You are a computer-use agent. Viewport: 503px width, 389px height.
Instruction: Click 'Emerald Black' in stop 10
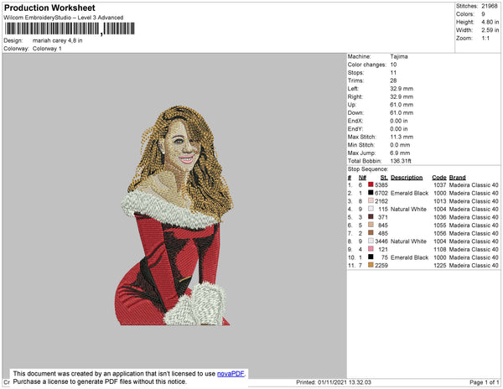[410, 257]
